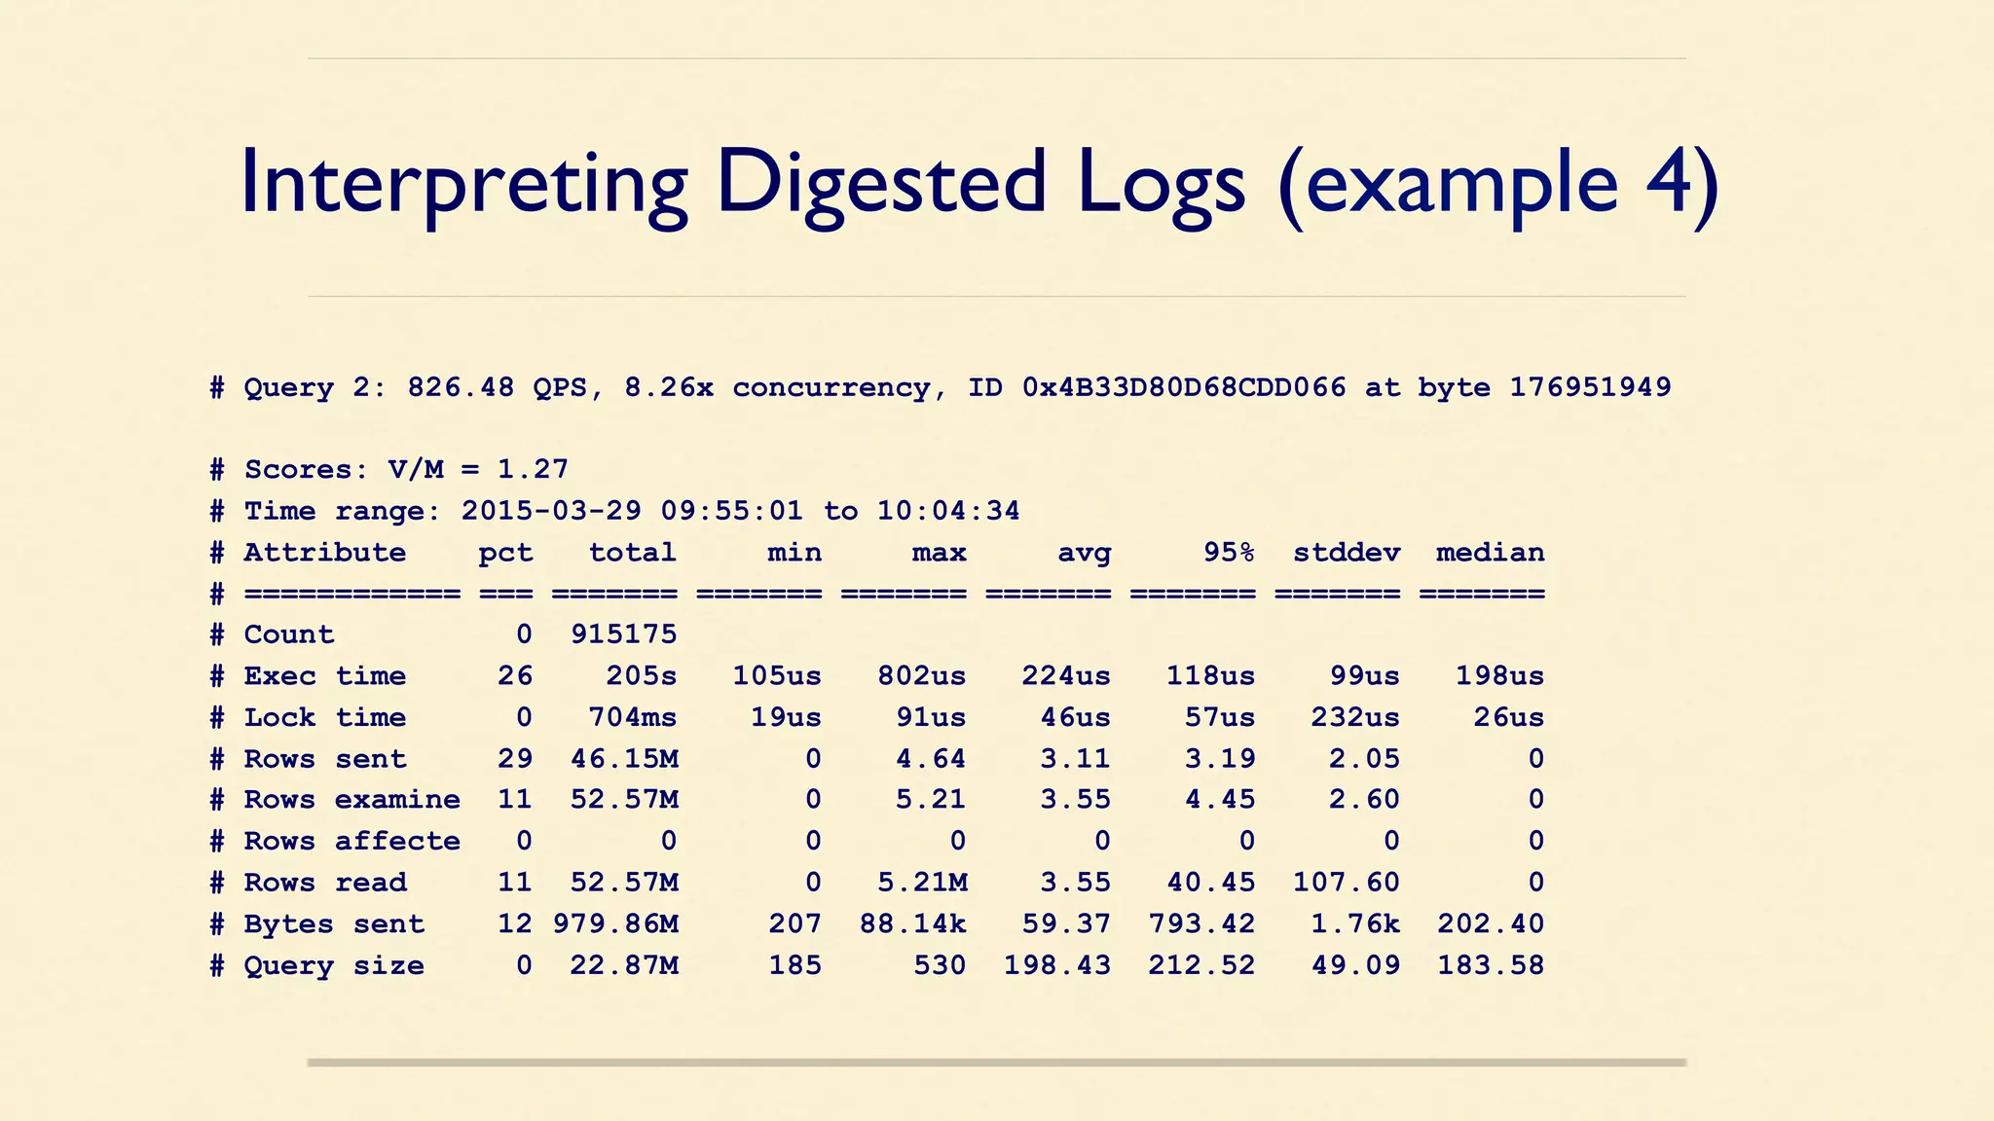This screenshot has width=1994, height=1121.
Task: Click the Bytes sent median '202.40'
Action: pos(1491,923)
